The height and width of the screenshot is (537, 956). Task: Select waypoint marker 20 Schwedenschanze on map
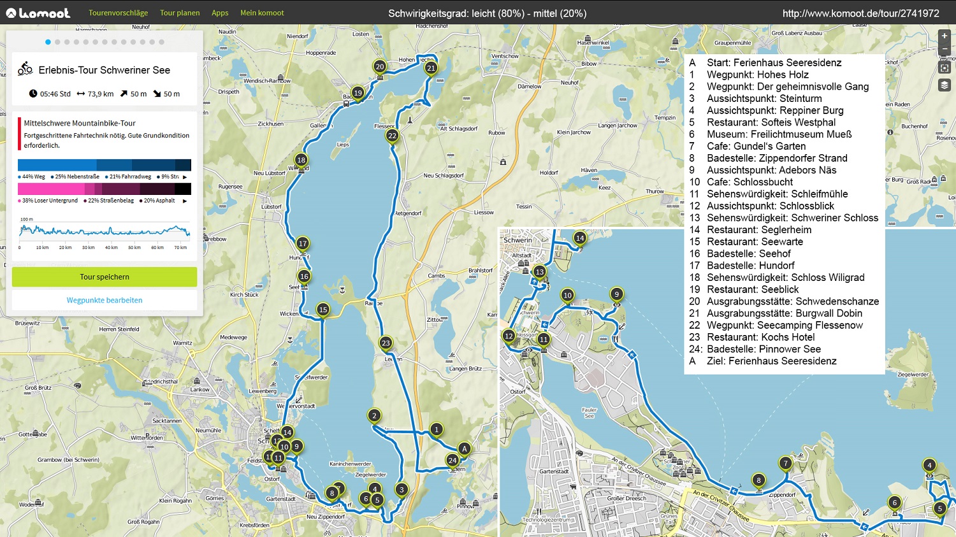pos(380,66)
